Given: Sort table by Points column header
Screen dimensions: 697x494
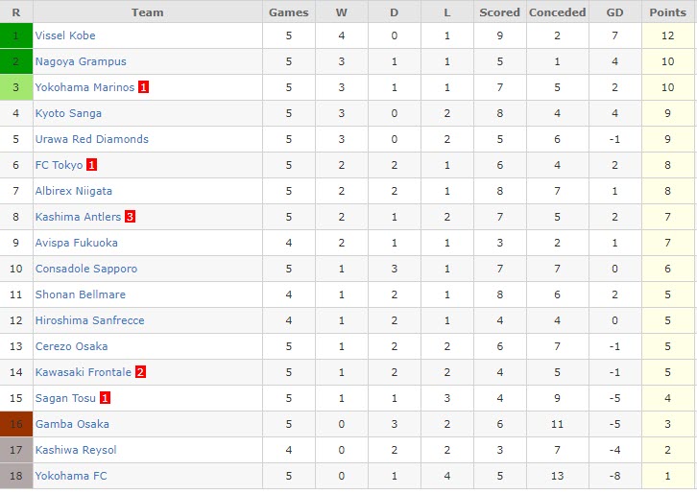Looking at the screenshot, I should [x=668, y=12].
